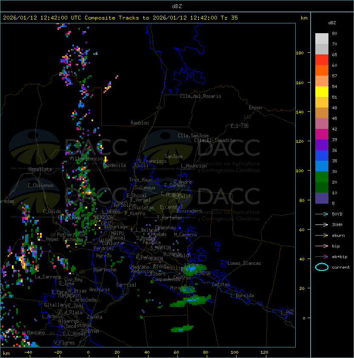Pick the purple 36-39 dBZ swatch
354x358 pixels.
(x=322, y=145)
